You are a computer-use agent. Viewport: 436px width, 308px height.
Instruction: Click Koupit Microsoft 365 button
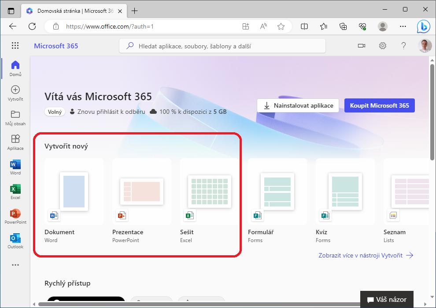pyautogui.click(x=380, y=105)
